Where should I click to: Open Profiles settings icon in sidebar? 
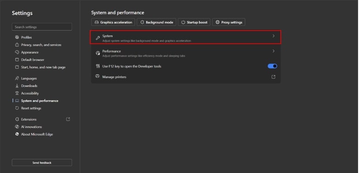click(17, 37)
